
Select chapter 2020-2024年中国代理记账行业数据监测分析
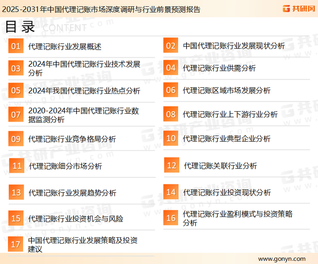(84, 115)
